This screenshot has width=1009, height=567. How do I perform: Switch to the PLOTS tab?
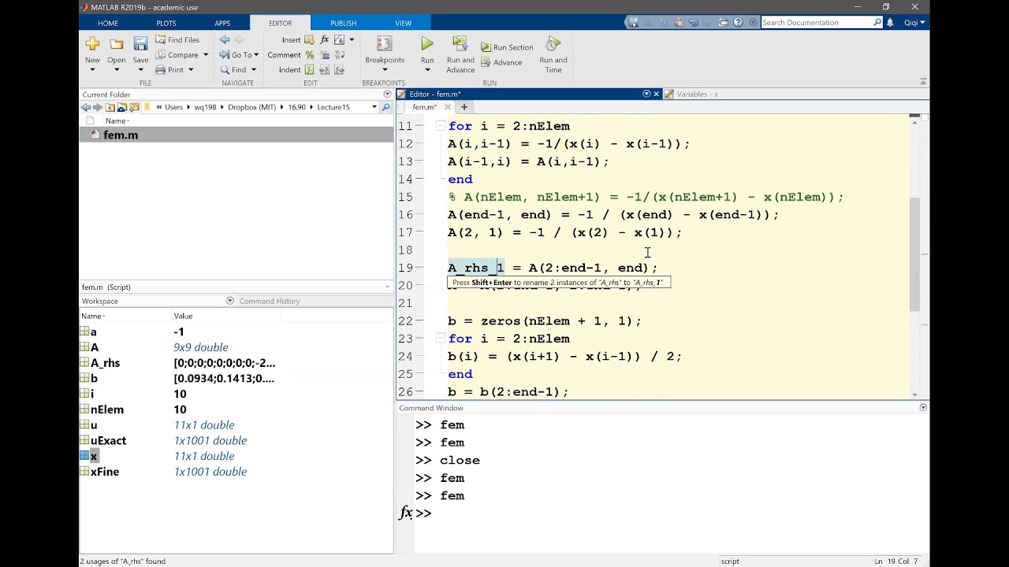(x=166, y=23)
